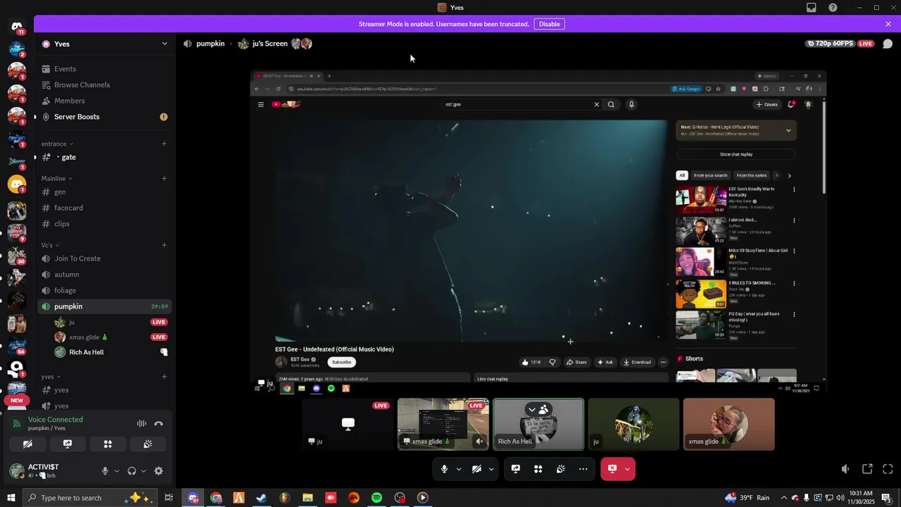The image size is (901, 507).
Task: Start an activity from voice panel
Action: click(x=108, y=444)
